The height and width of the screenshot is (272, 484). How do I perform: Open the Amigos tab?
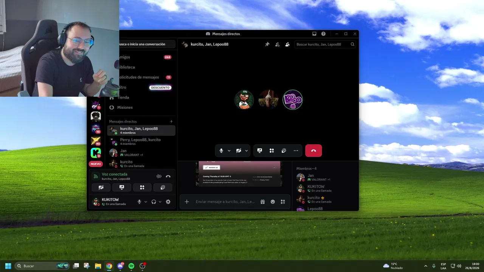[141, 57]
